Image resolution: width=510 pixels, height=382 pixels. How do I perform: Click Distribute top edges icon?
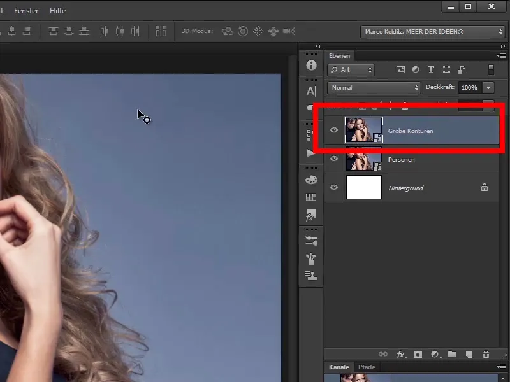point(54,31)
